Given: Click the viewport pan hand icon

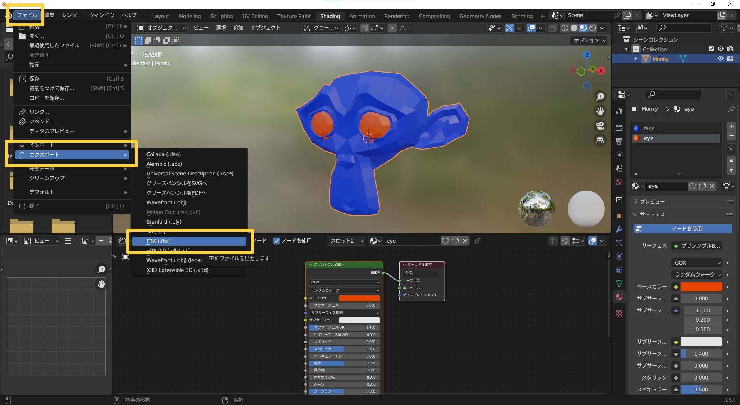Looking at the screenshot, I should (600, 111).
